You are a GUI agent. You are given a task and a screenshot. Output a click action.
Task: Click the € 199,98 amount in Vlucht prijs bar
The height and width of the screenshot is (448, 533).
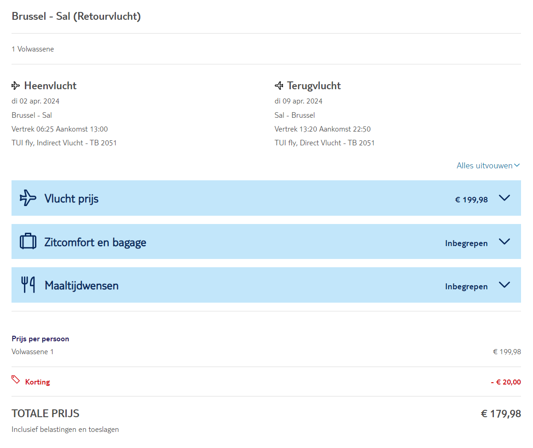pos(471,200)
